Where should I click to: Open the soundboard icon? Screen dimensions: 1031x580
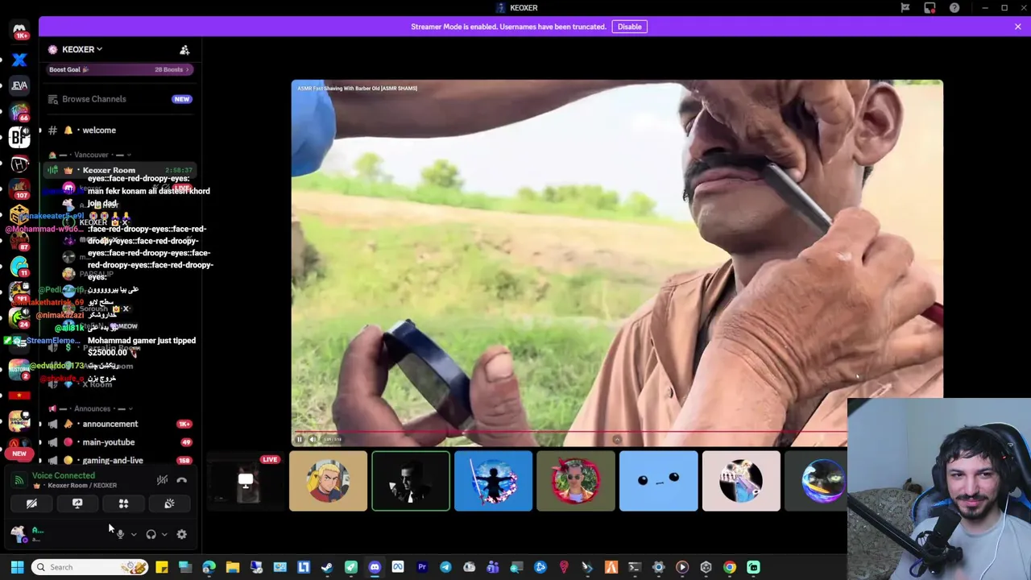tap(169, 503)
